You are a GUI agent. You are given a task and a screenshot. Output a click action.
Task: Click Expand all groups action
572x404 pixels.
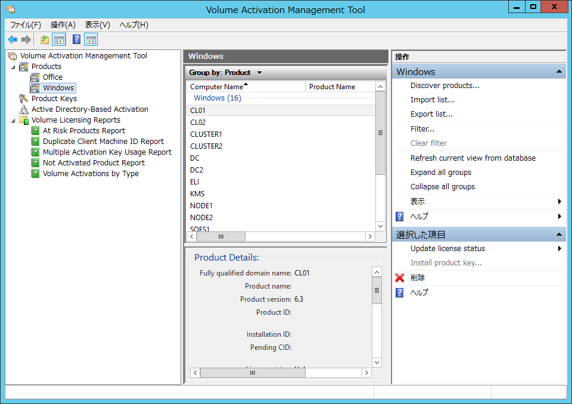coord(441,173)
